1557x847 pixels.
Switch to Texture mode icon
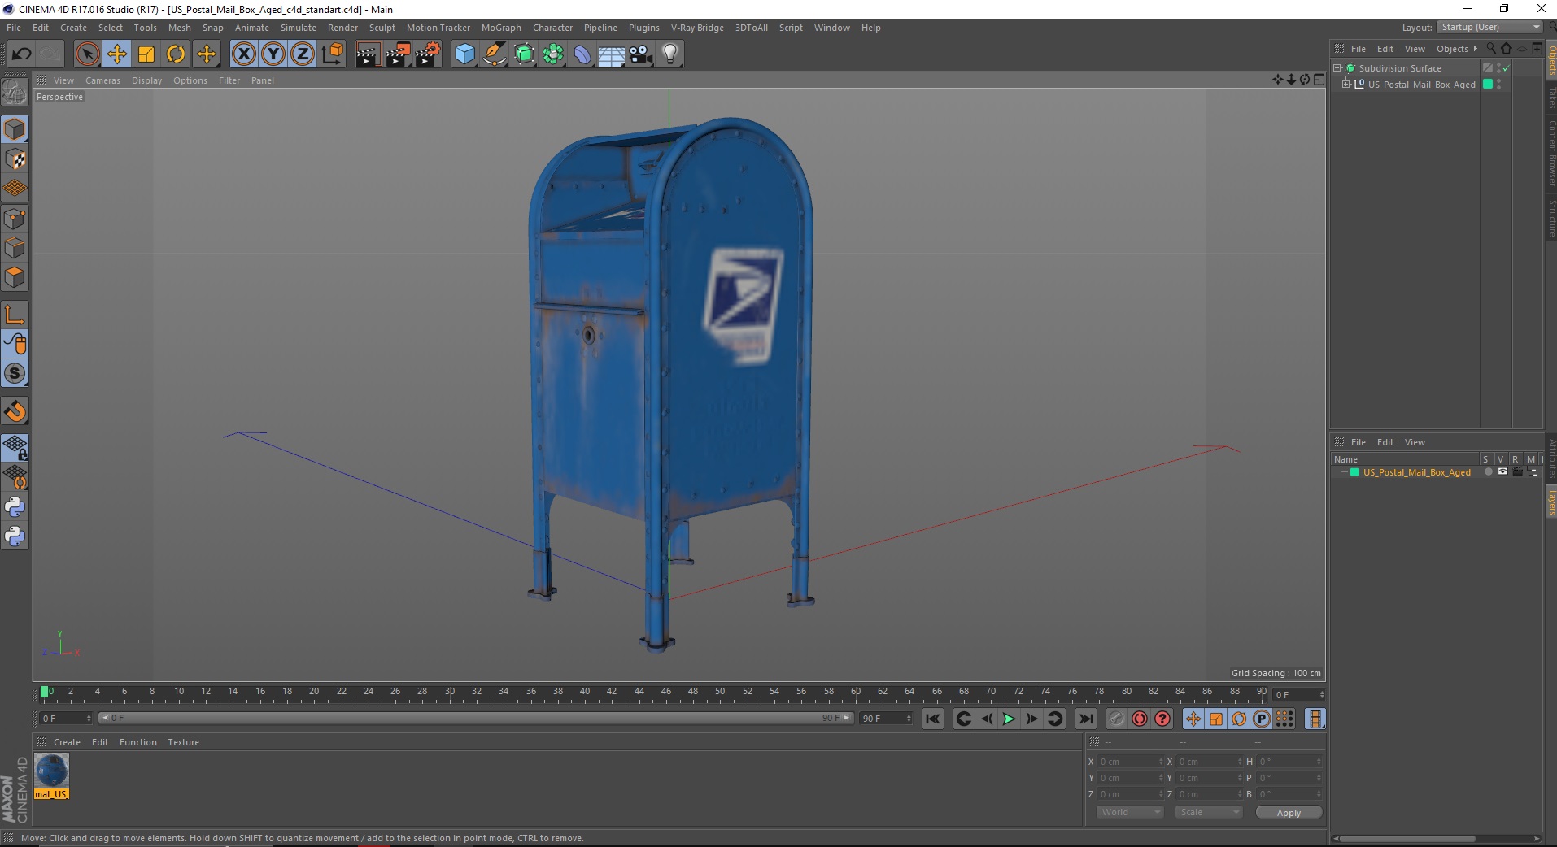tap(15, 159)
